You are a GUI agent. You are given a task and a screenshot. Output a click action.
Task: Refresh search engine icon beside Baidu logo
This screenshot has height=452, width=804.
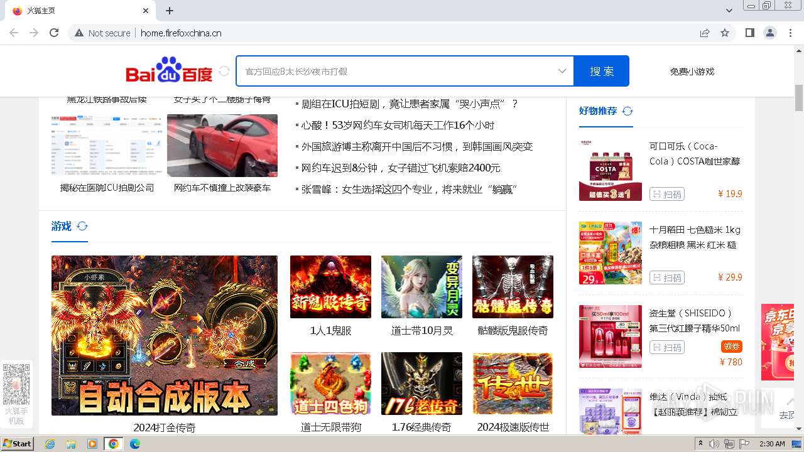click(x=224, y=72)
